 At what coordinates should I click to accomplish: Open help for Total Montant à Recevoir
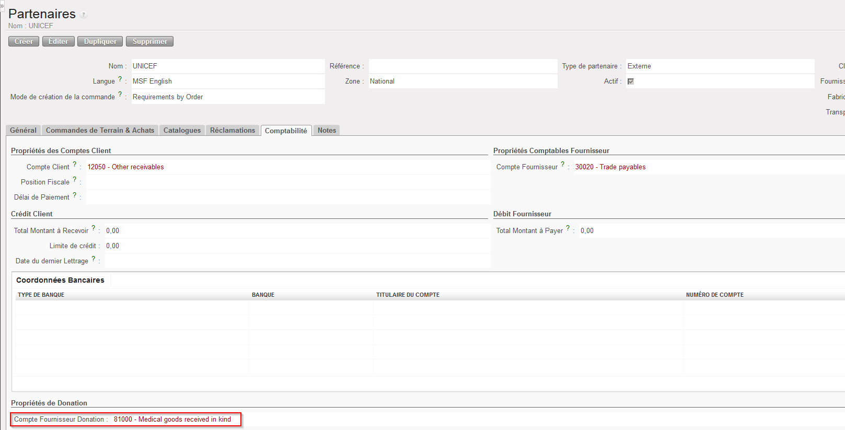(x=94, y=228)
